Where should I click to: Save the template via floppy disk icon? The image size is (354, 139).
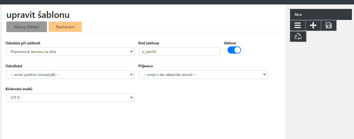(x=329, y=25)
